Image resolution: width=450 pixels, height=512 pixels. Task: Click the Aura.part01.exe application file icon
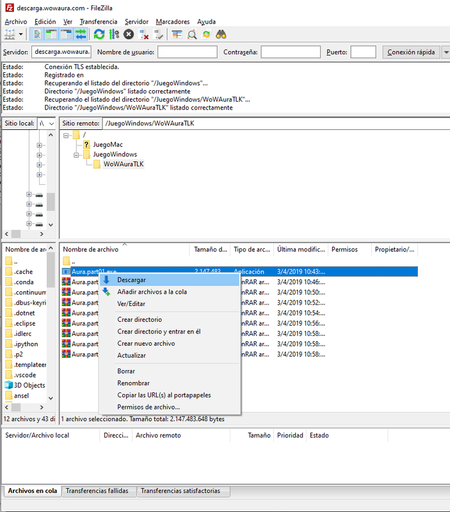click(x=67, y=271)
